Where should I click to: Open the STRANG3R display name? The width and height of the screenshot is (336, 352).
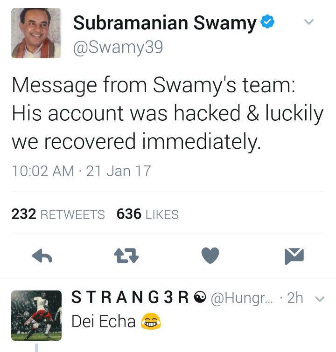[x=130, y=297]
